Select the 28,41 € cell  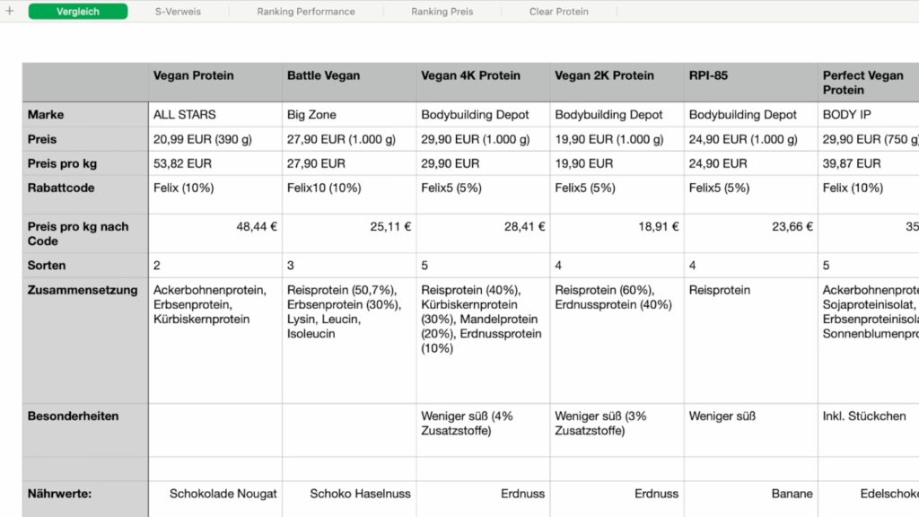point(483,234)
